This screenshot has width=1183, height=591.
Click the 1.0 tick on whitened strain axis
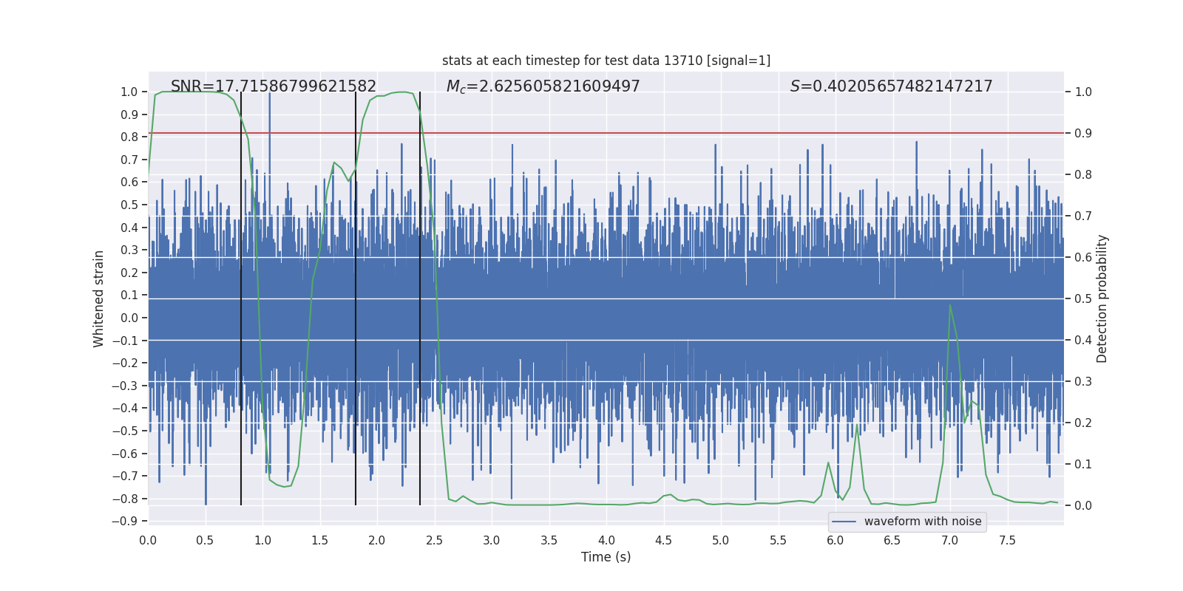(129, 92)
